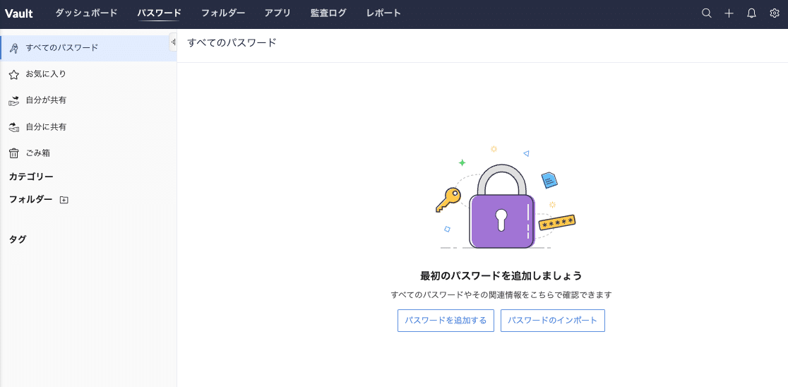Open the フォルダー tab in top navigation
This screenshot has width=788, height=387.
(x=223, y=13)
